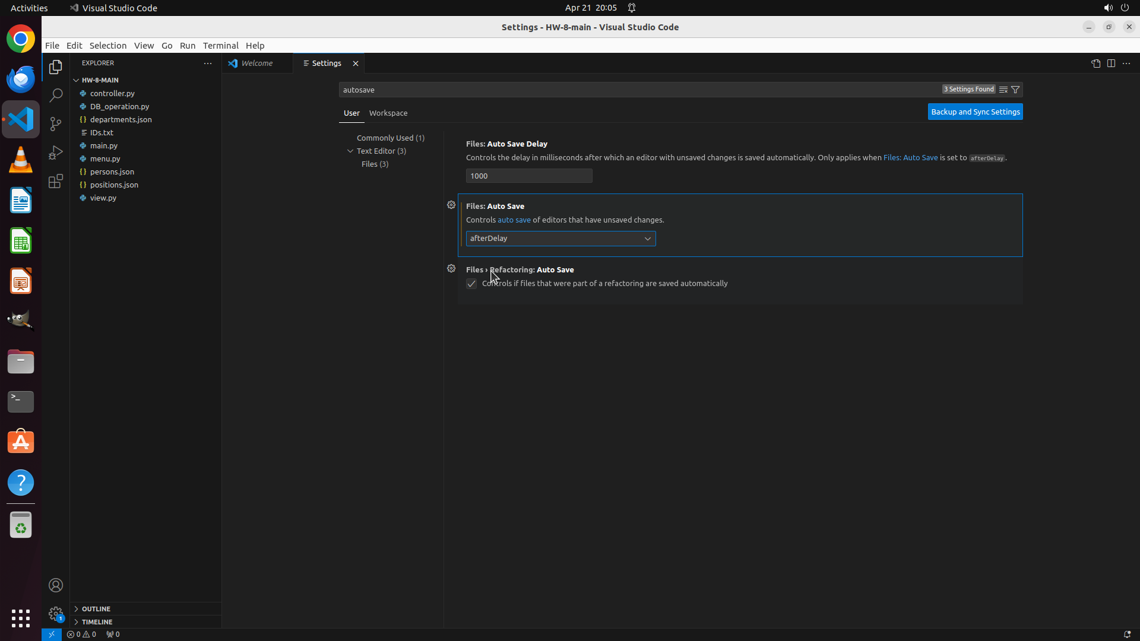Screen dimensions: 1140x641
Task: Open the Search view in activity bar
Action: tap(56, 95)
